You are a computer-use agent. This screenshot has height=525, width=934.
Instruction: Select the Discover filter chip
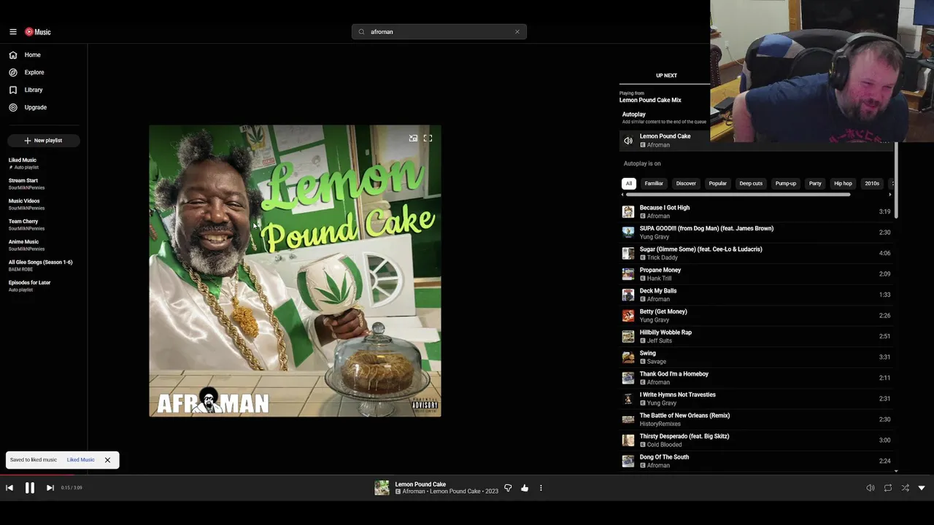[x=686, y=184]
